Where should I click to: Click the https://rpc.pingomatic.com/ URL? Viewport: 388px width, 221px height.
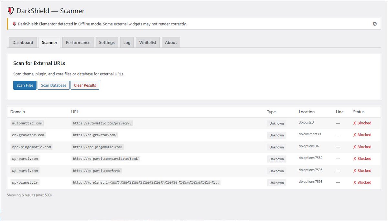[x=97, y=147]
